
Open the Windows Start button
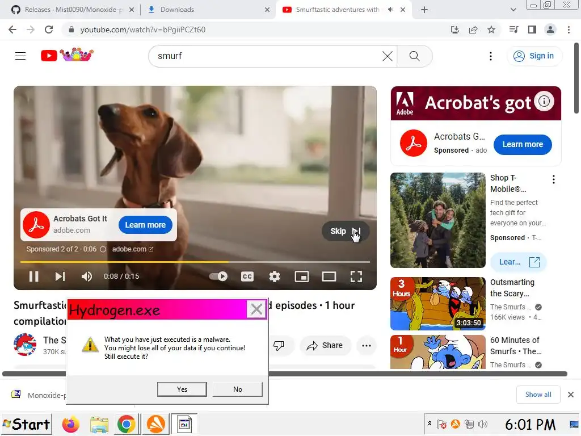26,424
